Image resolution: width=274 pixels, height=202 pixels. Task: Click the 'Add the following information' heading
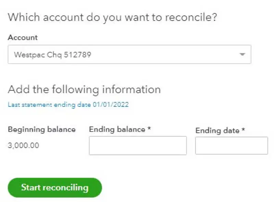[84, 90]
